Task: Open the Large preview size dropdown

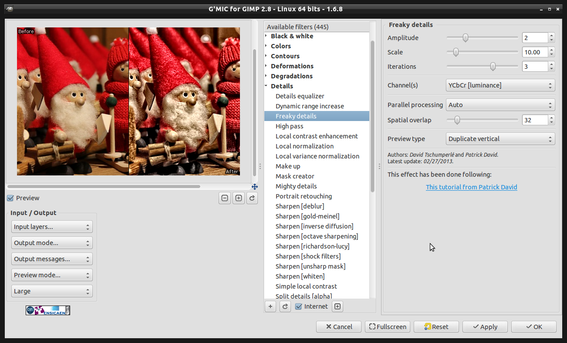Action: (x=52, y=291)
